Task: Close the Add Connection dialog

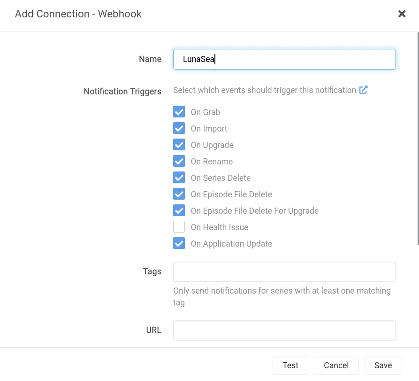Action: 402,14
